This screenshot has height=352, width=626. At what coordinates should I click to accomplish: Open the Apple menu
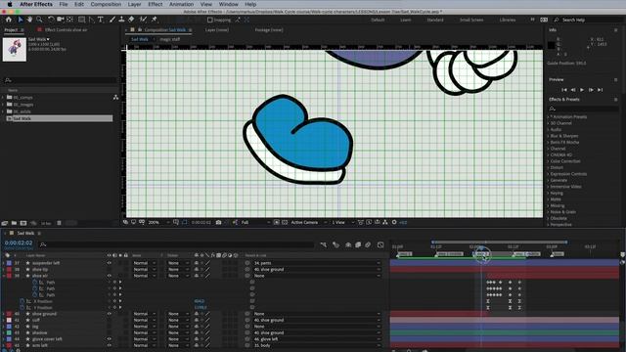coord(10,4)
